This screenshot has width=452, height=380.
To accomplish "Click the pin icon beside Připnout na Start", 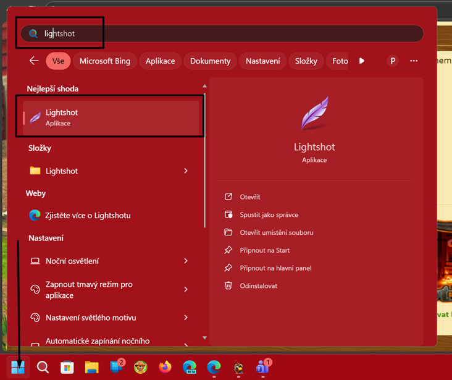I will tap(228, 250).
